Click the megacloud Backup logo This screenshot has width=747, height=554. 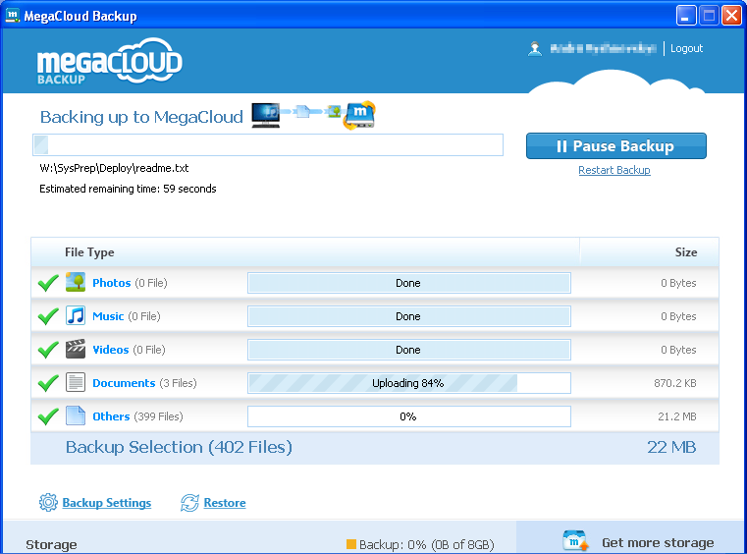coord(110,61)
